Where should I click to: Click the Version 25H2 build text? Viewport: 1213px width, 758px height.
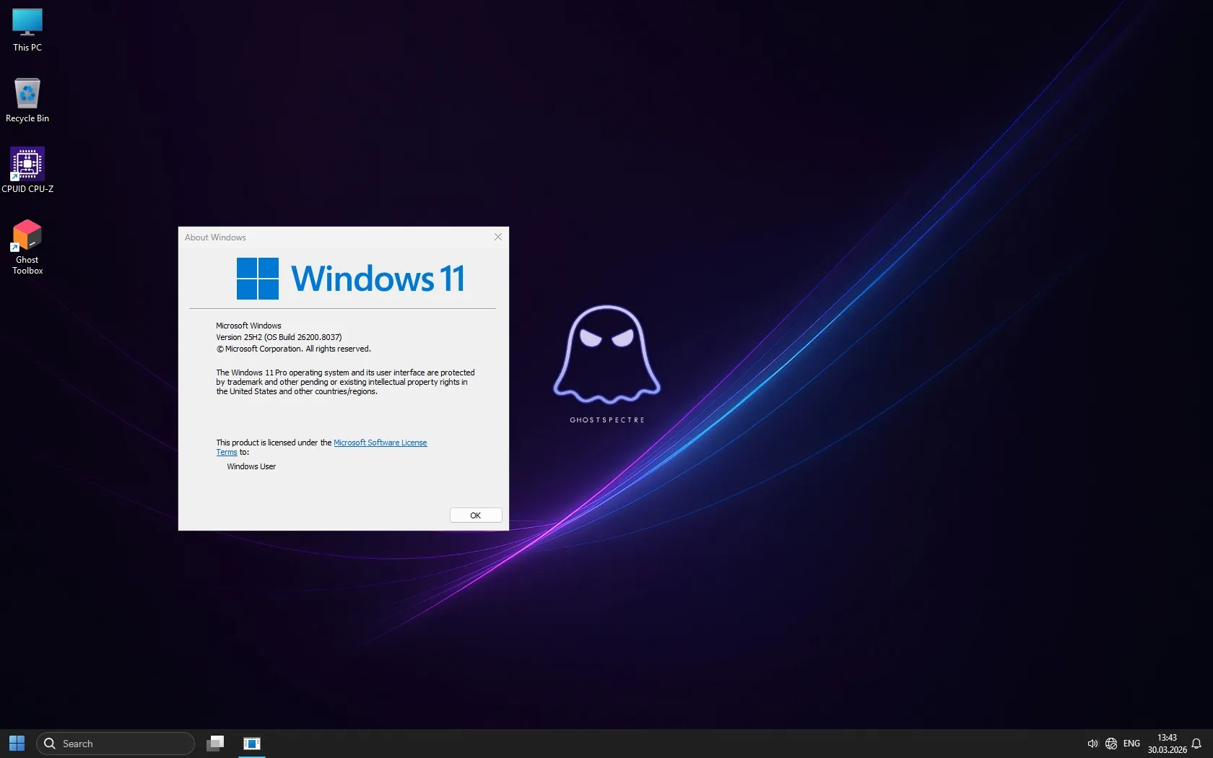(279, 337)
